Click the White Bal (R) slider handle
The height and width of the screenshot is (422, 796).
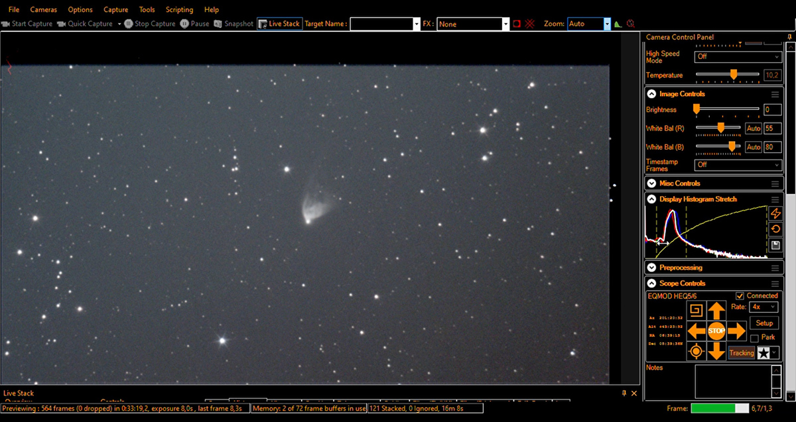[720, 127]
